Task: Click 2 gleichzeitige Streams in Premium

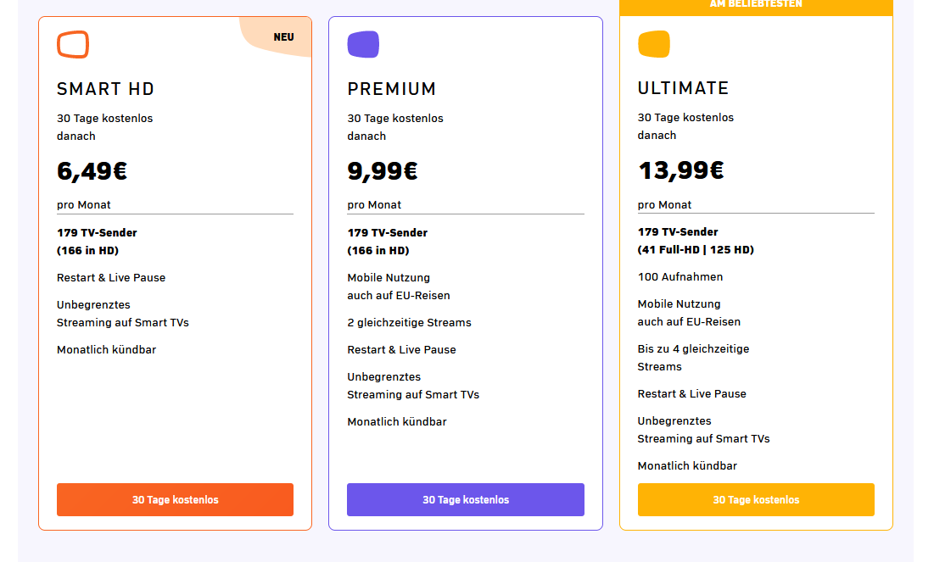Action: (x=409, y=323)
